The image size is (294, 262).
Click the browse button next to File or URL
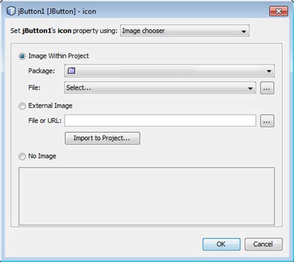point(267,121)
